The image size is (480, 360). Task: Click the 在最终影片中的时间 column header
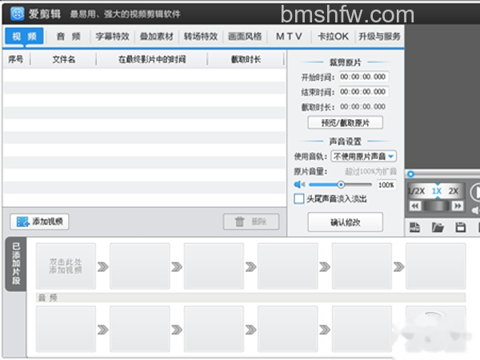coord(152,59)
